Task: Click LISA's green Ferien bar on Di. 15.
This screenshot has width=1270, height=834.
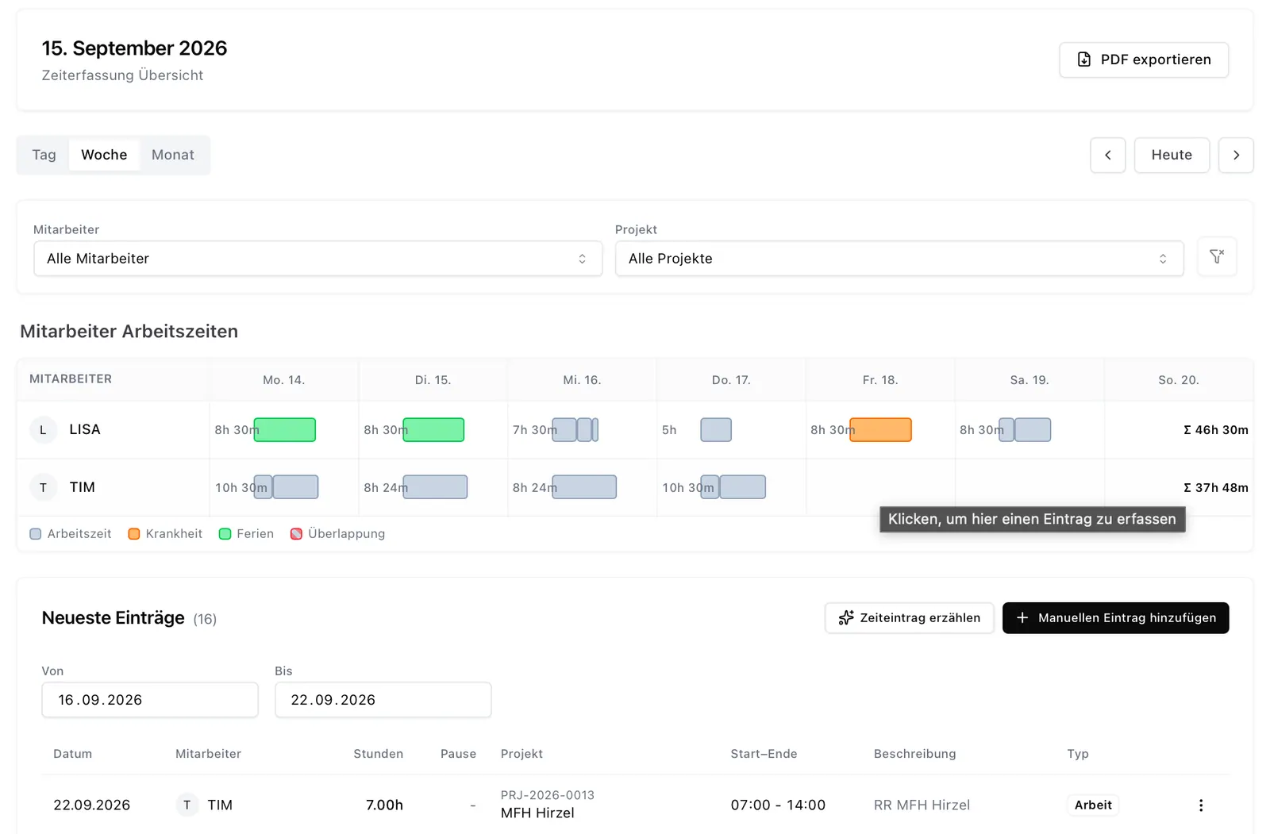Action: pos(433,429)
